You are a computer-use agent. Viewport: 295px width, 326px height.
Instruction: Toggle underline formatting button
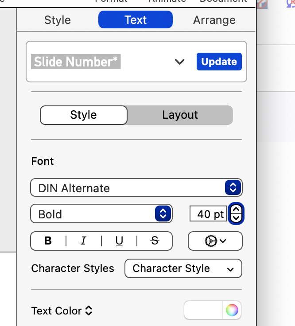click(119, 241)
